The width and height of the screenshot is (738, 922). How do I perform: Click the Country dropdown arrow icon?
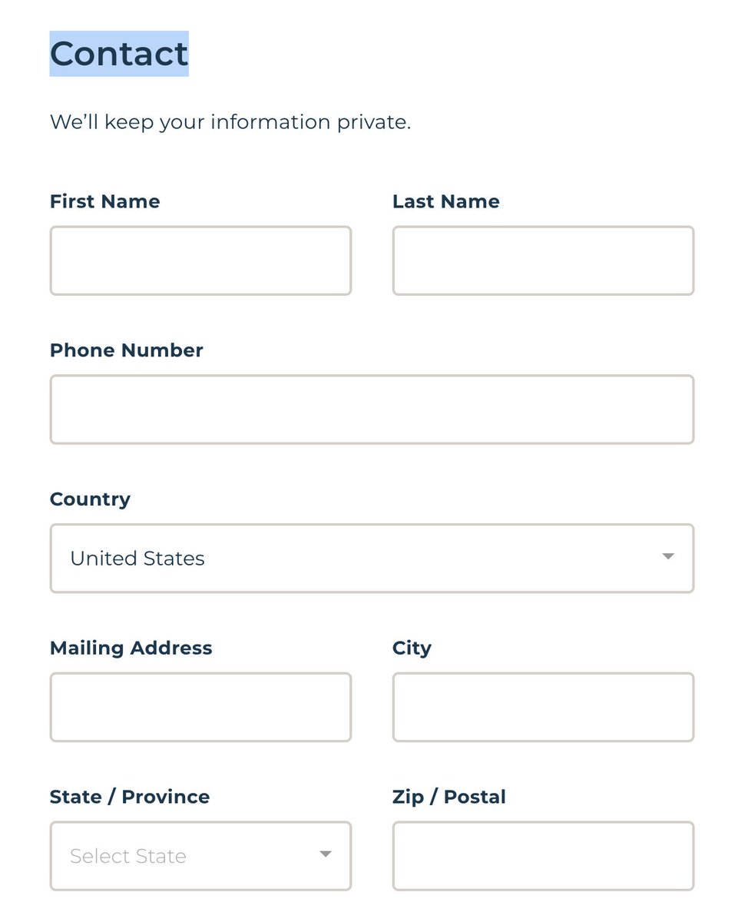coord(668,557)
